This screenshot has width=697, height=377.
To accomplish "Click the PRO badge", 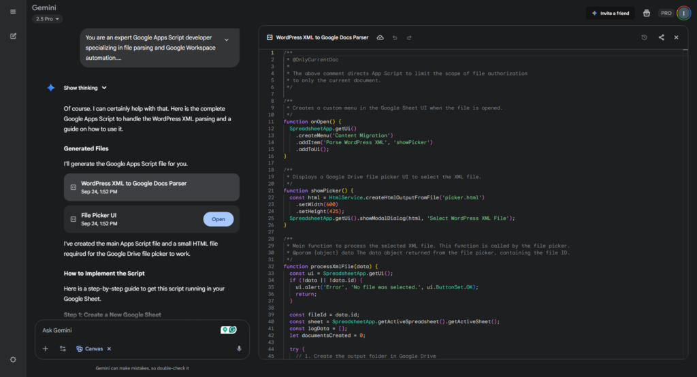I will (666, 14).
